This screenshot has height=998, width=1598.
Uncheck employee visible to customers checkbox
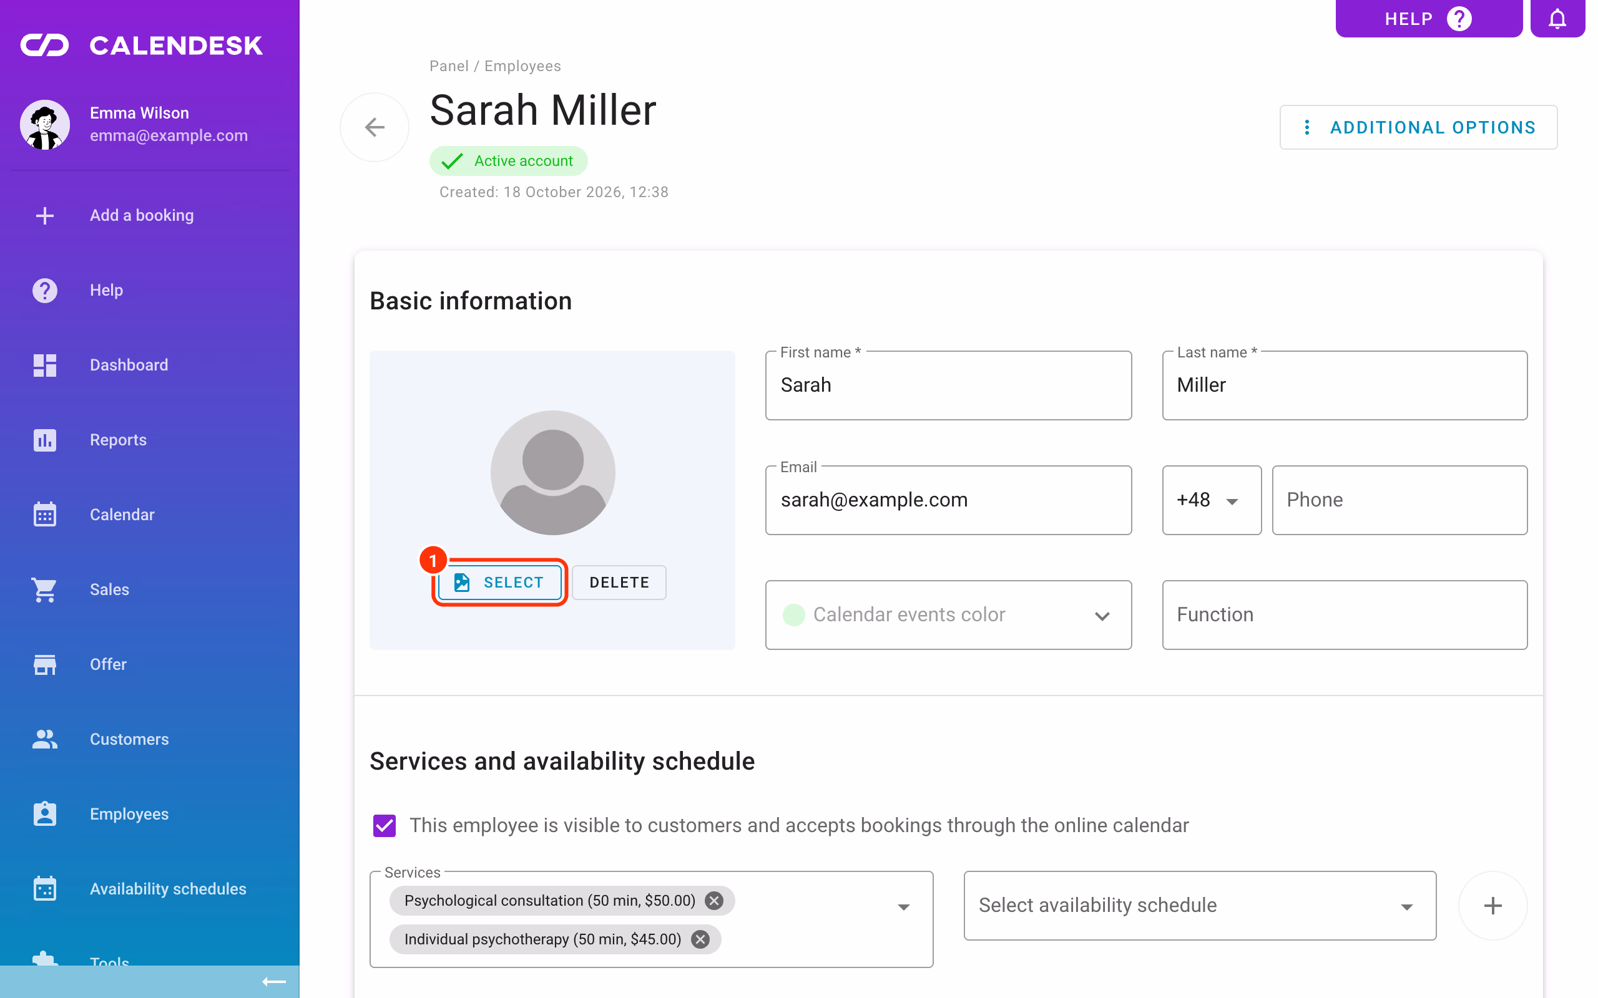[x=385, y=825]
